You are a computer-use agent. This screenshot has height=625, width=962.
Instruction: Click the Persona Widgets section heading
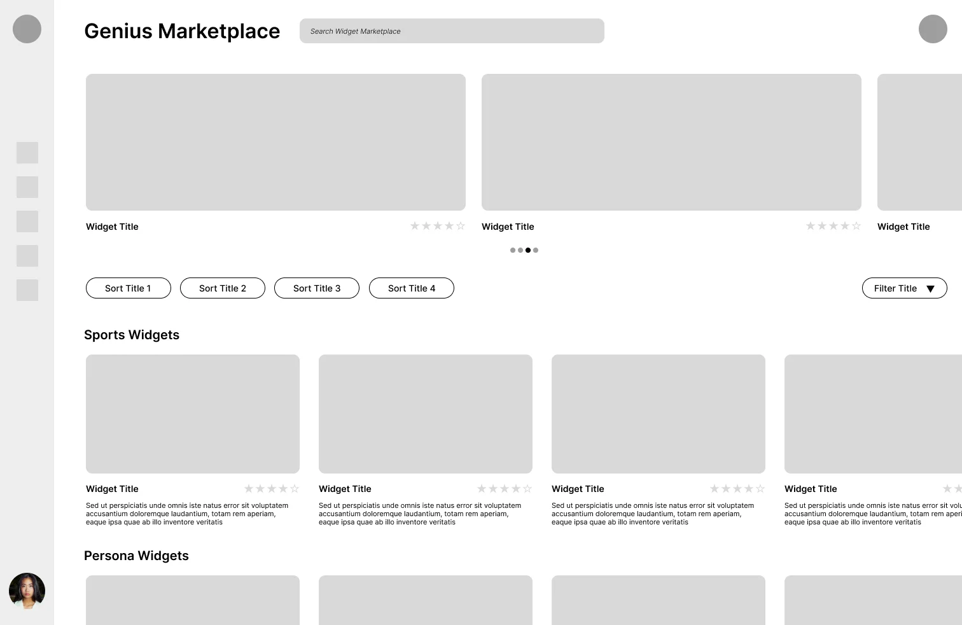click(136, 556)
